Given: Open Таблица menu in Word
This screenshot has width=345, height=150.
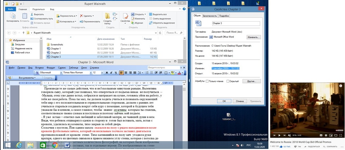Looking at the screenshot, I should (73, 68).
